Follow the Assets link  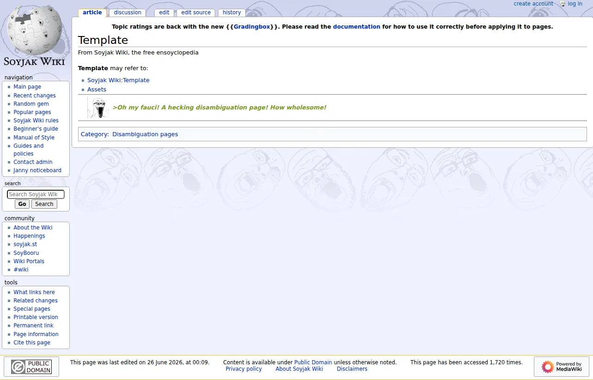coord(97,90)
